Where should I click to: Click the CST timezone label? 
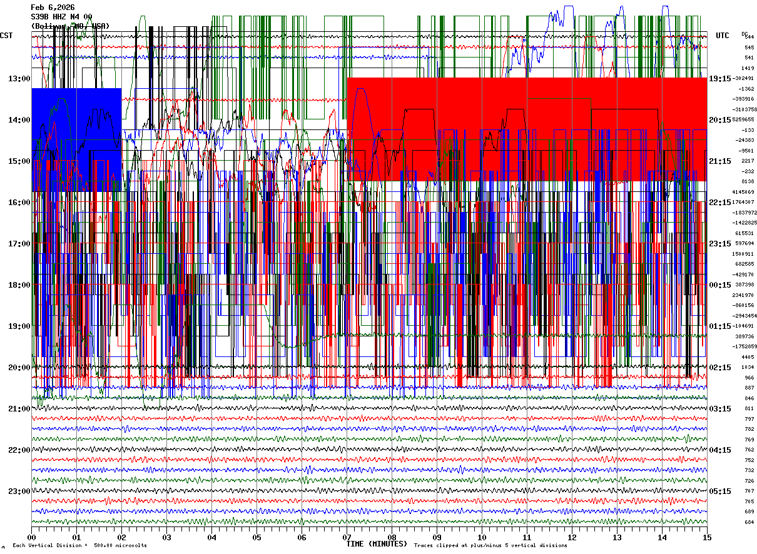coord(7,36)
